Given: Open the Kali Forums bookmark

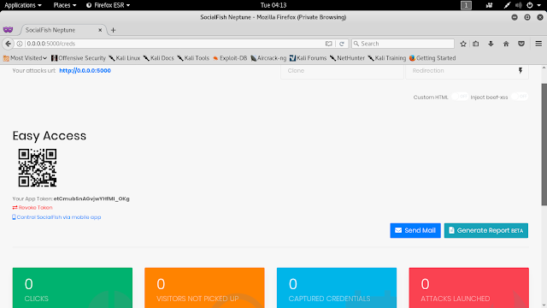Looking at the screenshot, I should coord(308,58).
